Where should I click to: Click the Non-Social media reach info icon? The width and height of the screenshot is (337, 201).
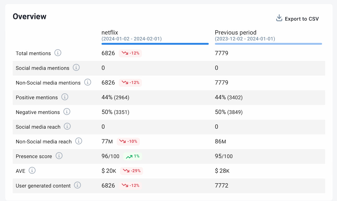[79, 141]
